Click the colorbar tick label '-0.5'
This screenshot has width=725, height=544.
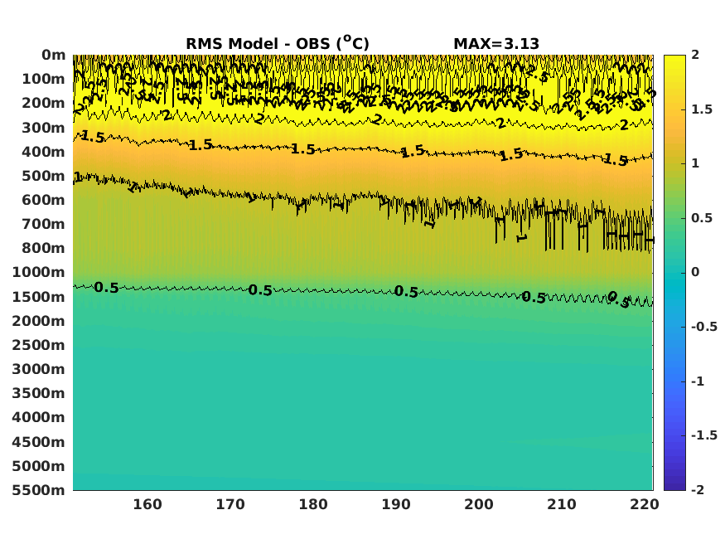pos(704,327)
